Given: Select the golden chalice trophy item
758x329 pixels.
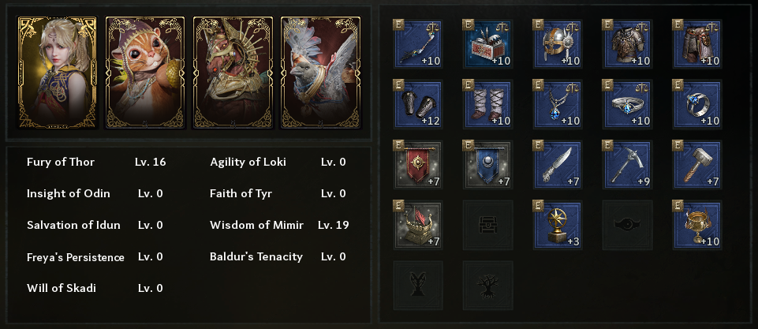Looking at the screenshot, I should 696,225.
